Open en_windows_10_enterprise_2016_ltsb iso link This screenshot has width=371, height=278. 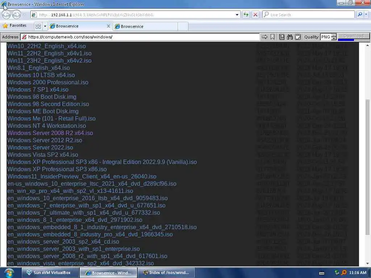87,198
